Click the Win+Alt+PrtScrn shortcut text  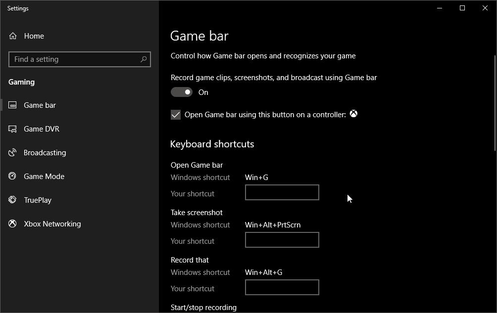click(273, 224)
